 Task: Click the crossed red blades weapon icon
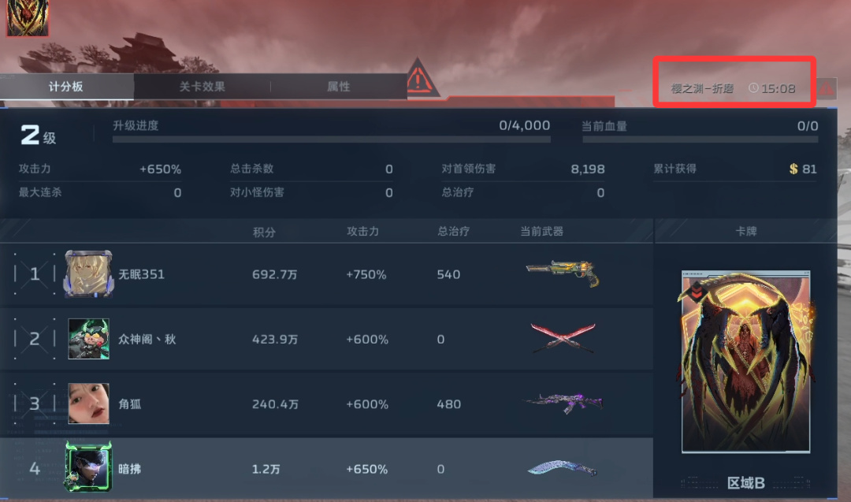click(x=563, y=338)
